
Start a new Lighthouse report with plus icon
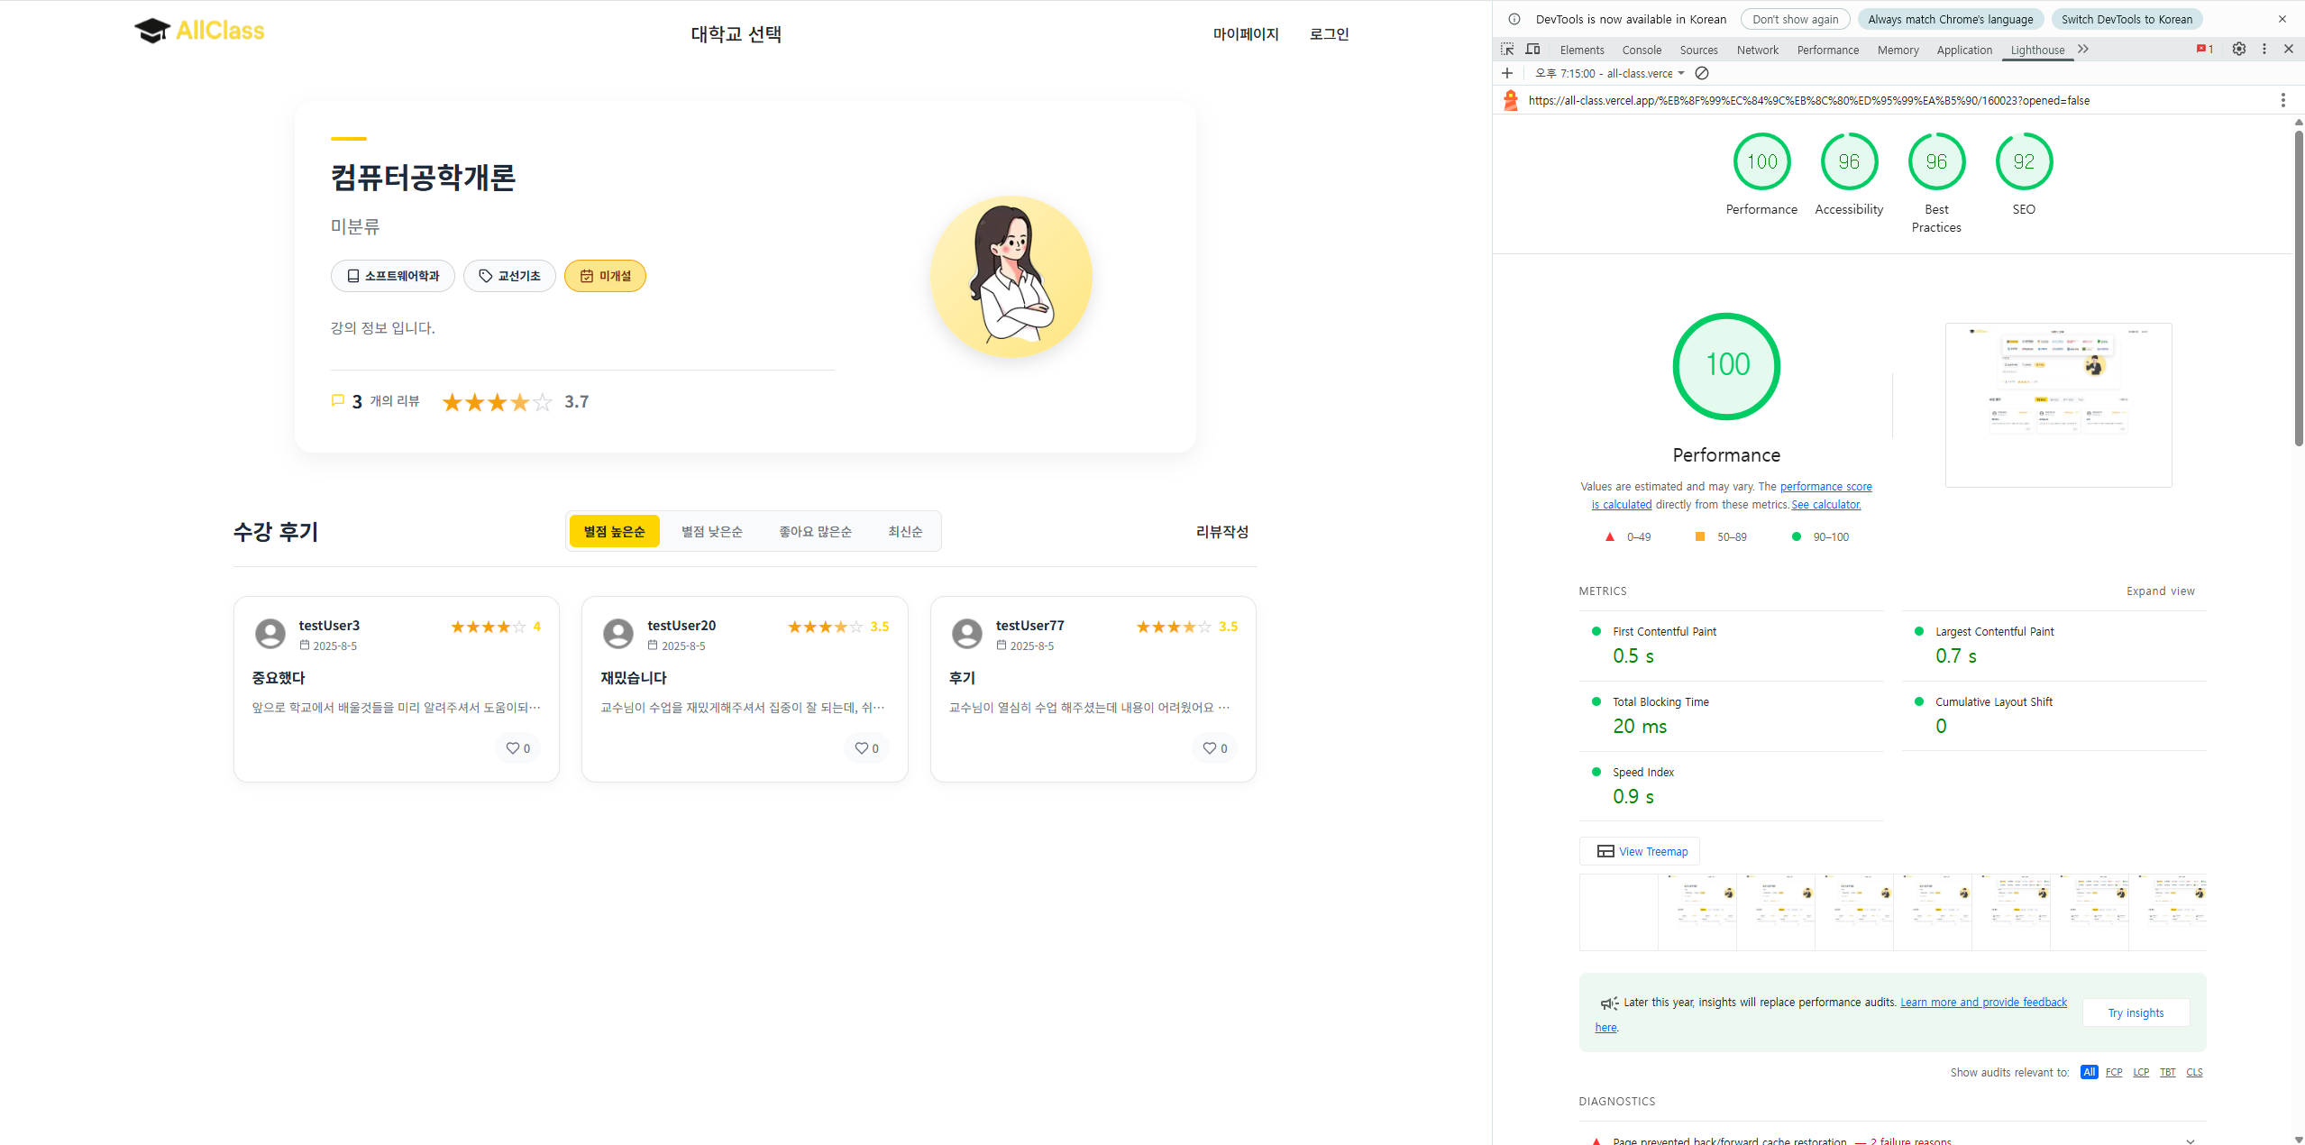tap(1507, 73)
